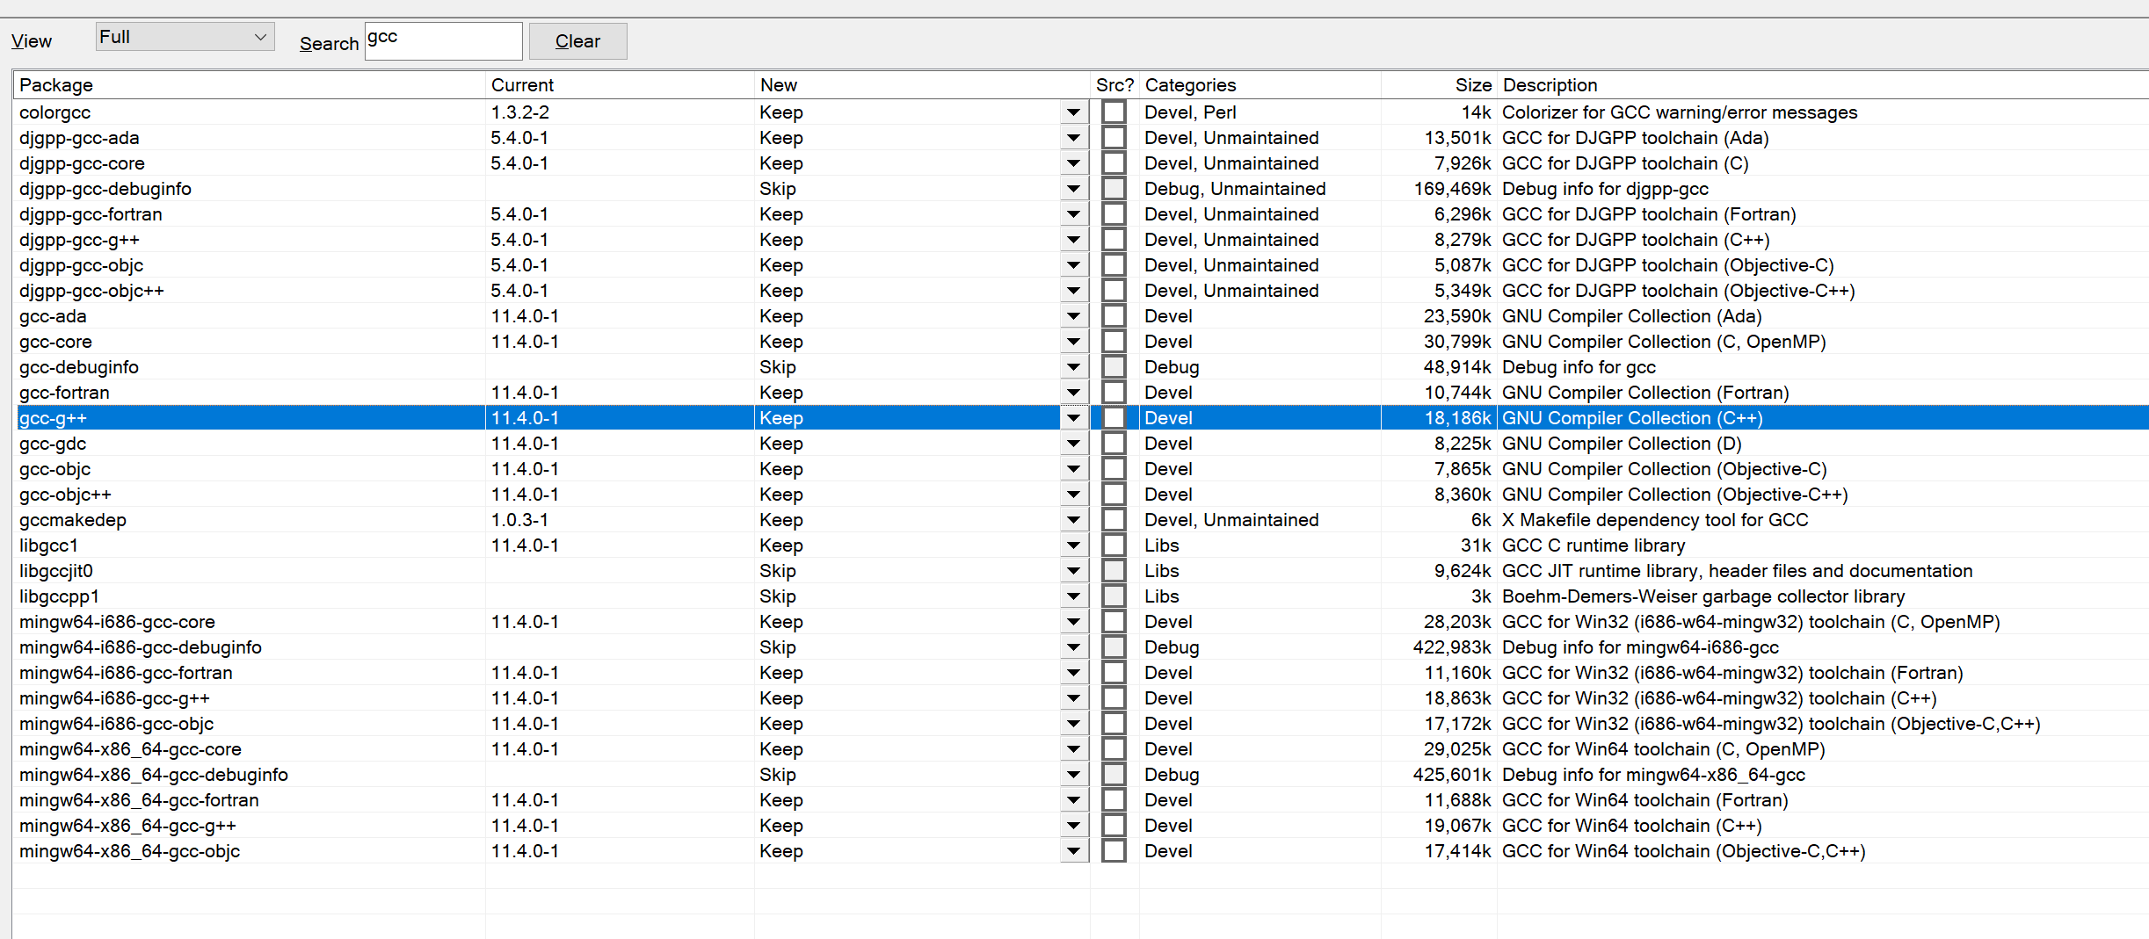Expand the dropdown arrow for gcc-g++
Screen dimensions: 2149x939
click(1073, 418)
